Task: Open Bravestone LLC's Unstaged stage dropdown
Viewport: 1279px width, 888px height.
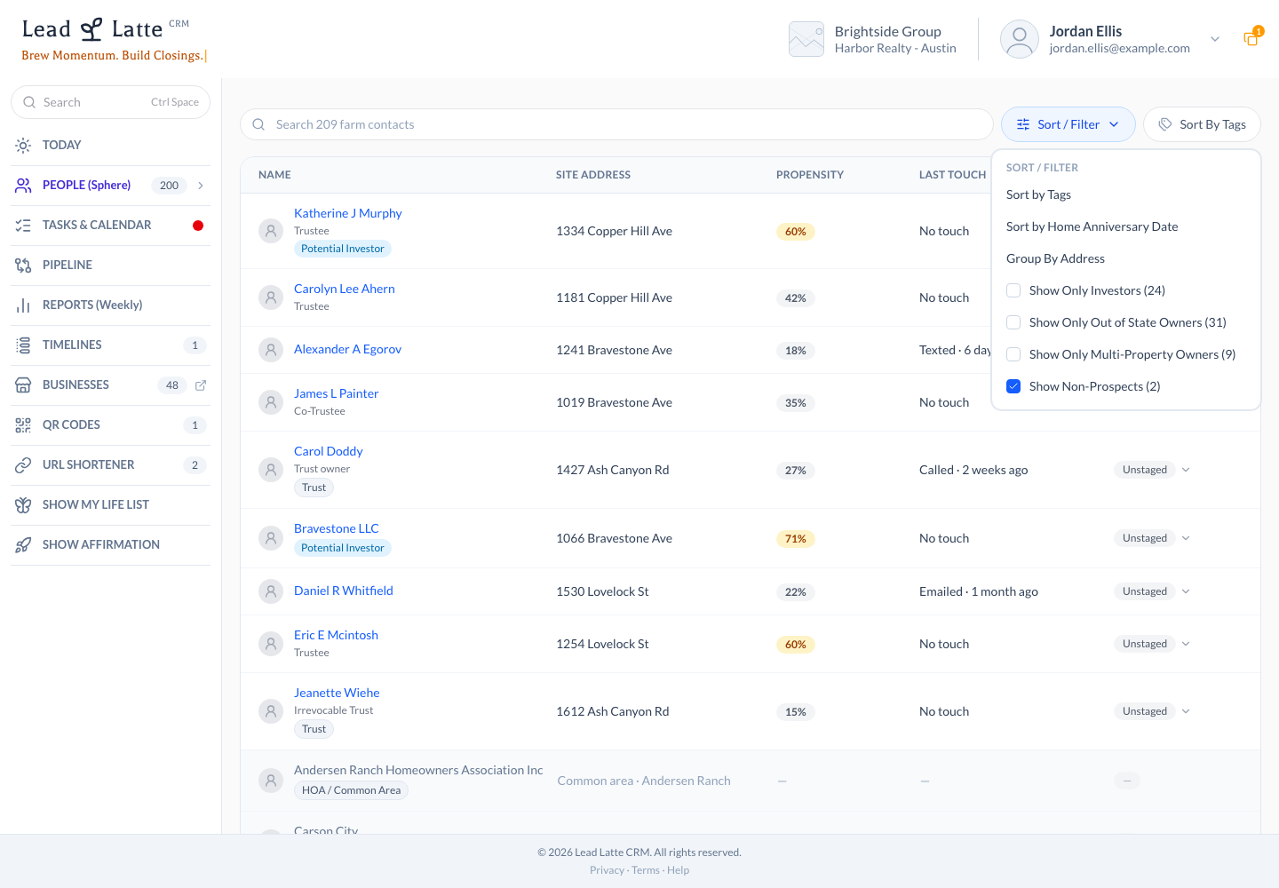Action: pyautogui.click(x=1153, y=538)
